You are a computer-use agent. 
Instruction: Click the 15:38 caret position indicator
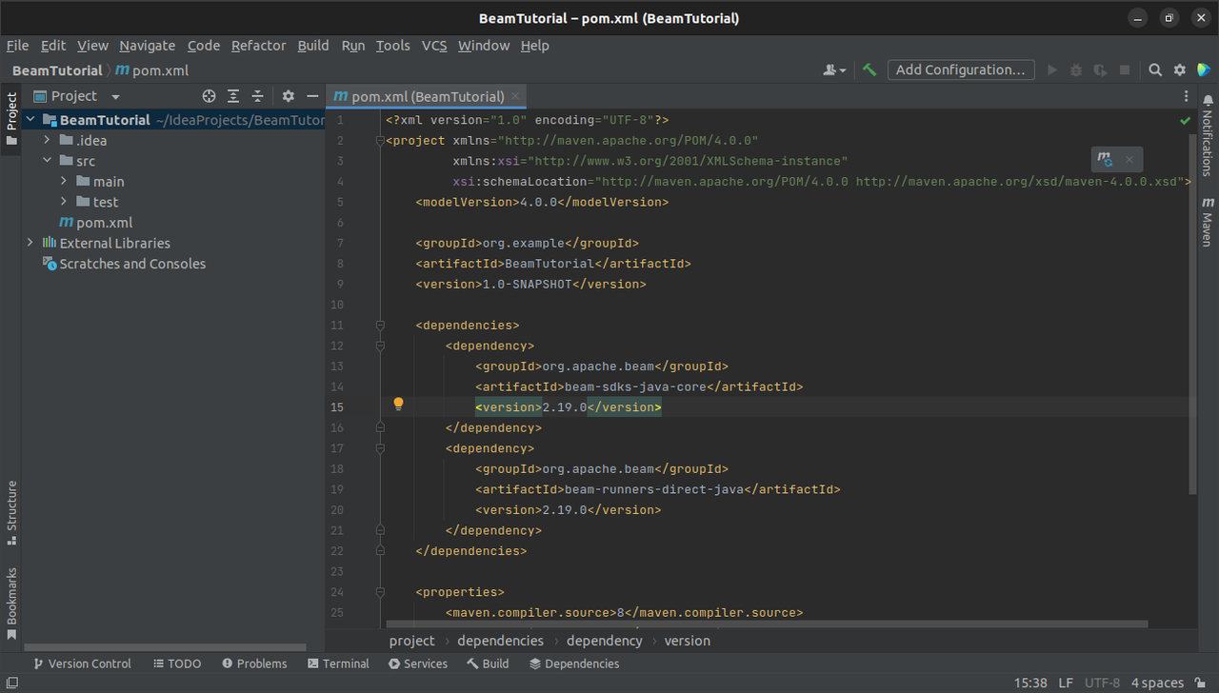coord(1030,683)
